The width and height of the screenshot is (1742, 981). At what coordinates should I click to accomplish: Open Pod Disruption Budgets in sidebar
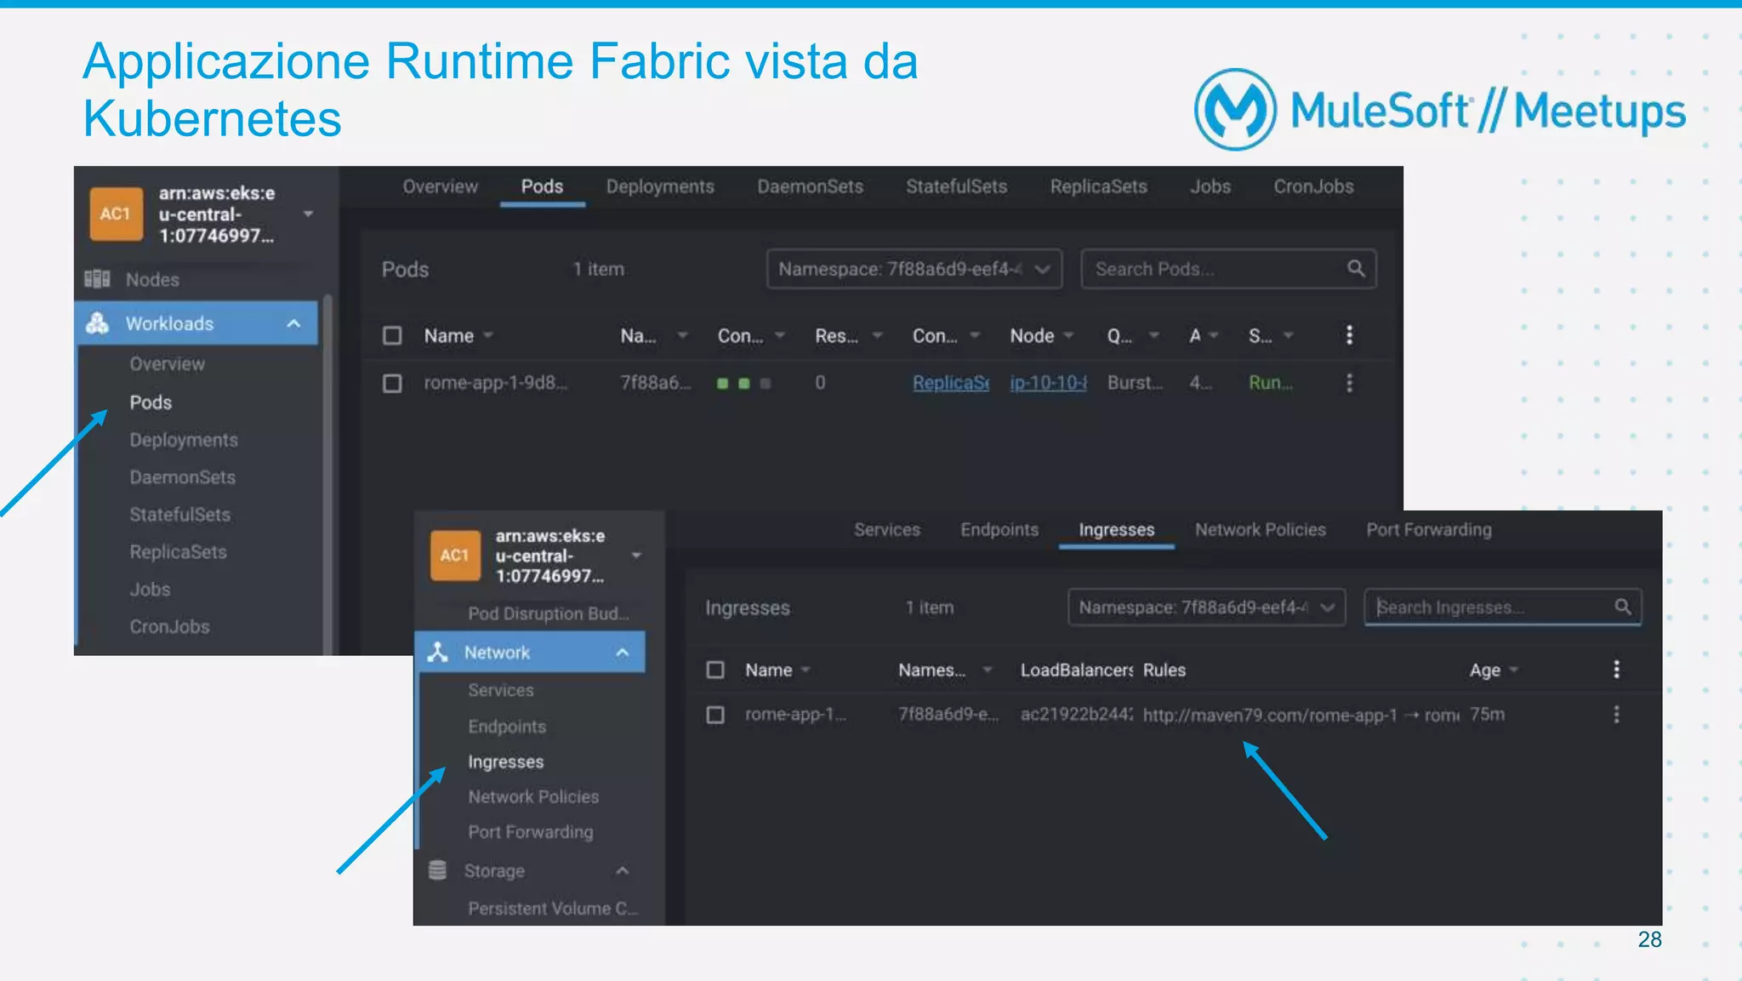coord(549,613)
